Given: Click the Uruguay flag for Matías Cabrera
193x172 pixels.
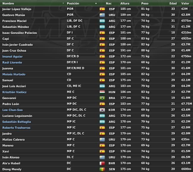Looking at the screenshot, I should coord(102,140).
